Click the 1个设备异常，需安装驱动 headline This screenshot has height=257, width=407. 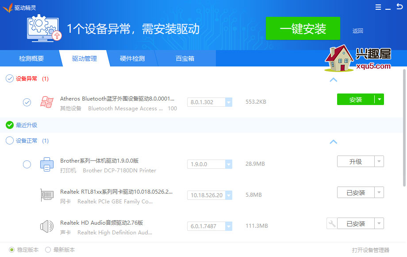coord(133,29)
